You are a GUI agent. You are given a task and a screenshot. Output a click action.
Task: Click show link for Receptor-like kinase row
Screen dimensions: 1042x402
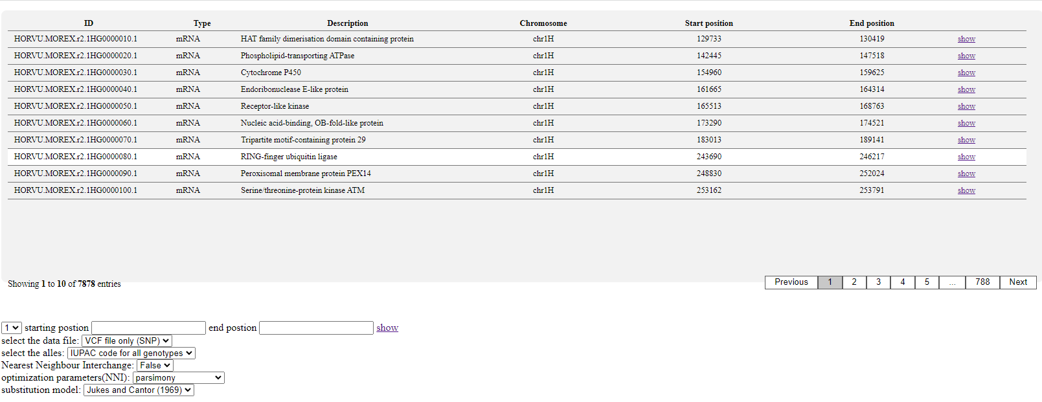[966, 106]
